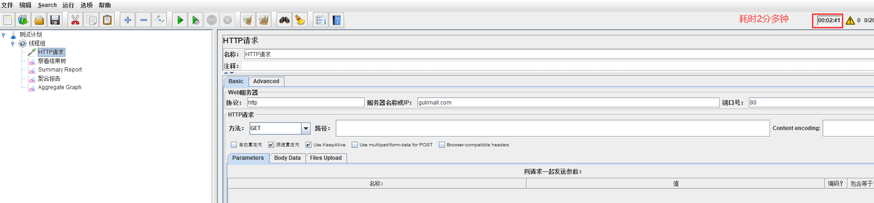Click the 线程组 gear icon
Image resolution: width=874 pixels, height=203 pixels.
tap(22, 43)
